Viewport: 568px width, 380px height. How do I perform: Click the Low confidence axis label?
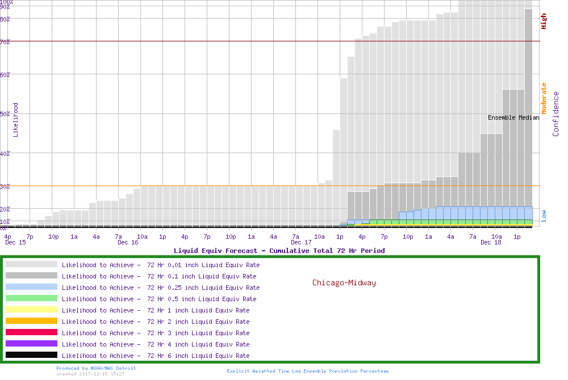click(544, 216)
